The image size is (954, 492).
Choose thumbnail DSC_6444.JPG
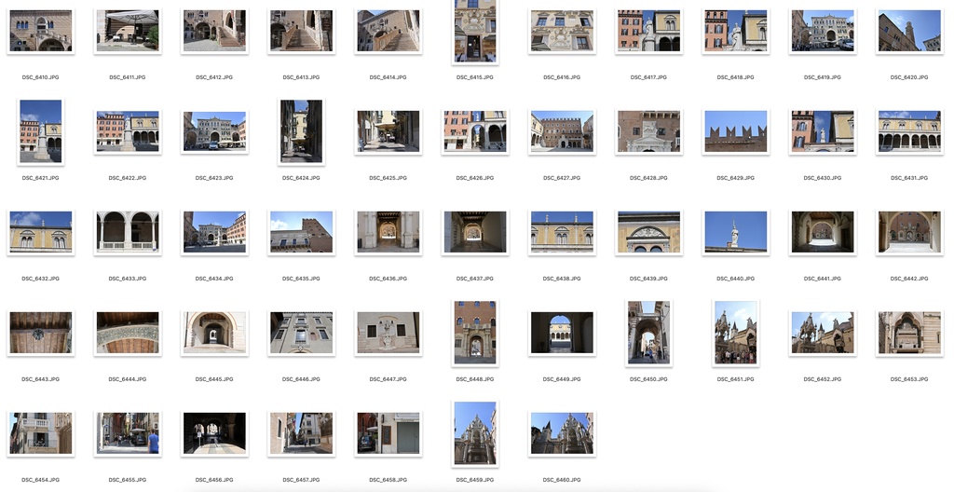point(127,333)
